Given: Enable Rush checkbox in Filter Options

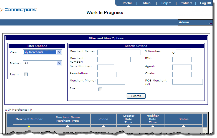Looking at the screenshot, I should pos(26,74).
